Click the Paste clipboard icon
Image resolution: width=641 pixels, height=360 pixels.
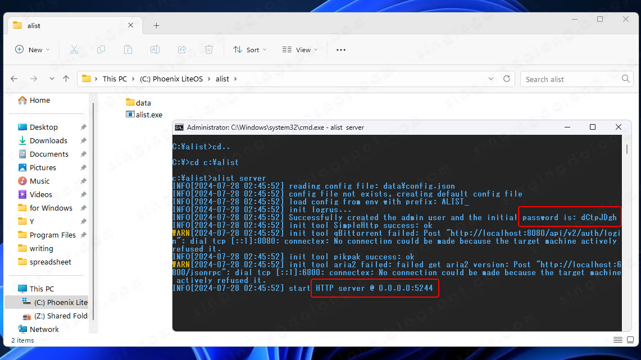click(128, 50)
